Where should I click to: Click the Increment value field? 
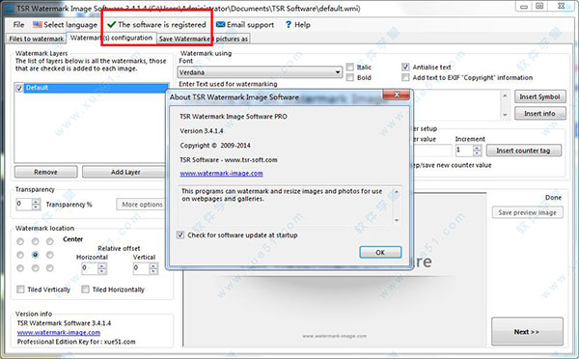(464, 151)
